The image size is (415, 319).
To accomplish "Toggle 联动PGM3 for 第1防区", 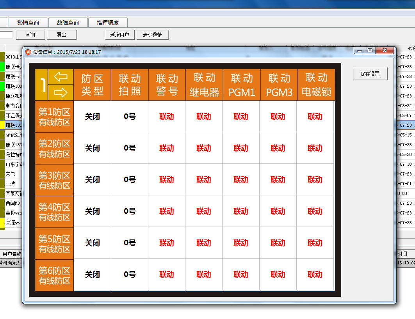I will tap(278, 117).
